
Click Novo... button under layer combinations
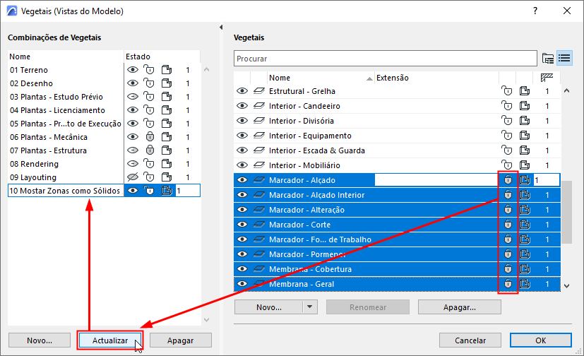pos(40,340)
